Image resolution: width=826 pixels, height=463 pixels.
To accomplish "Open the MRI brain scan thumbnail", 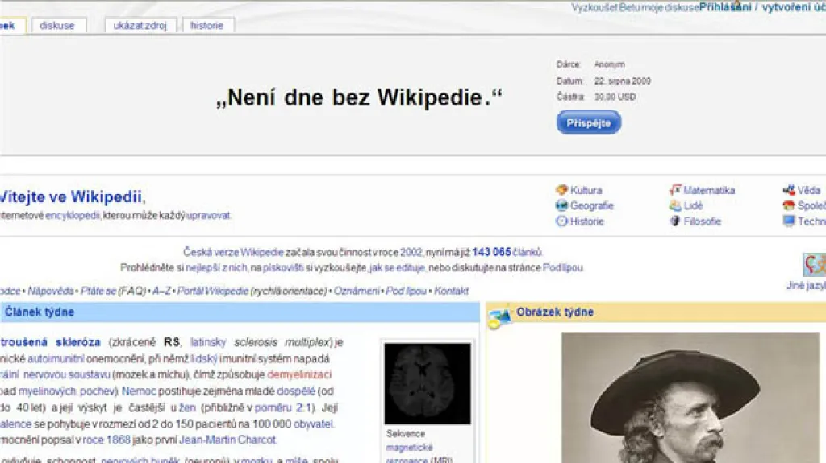I will 428,383.
